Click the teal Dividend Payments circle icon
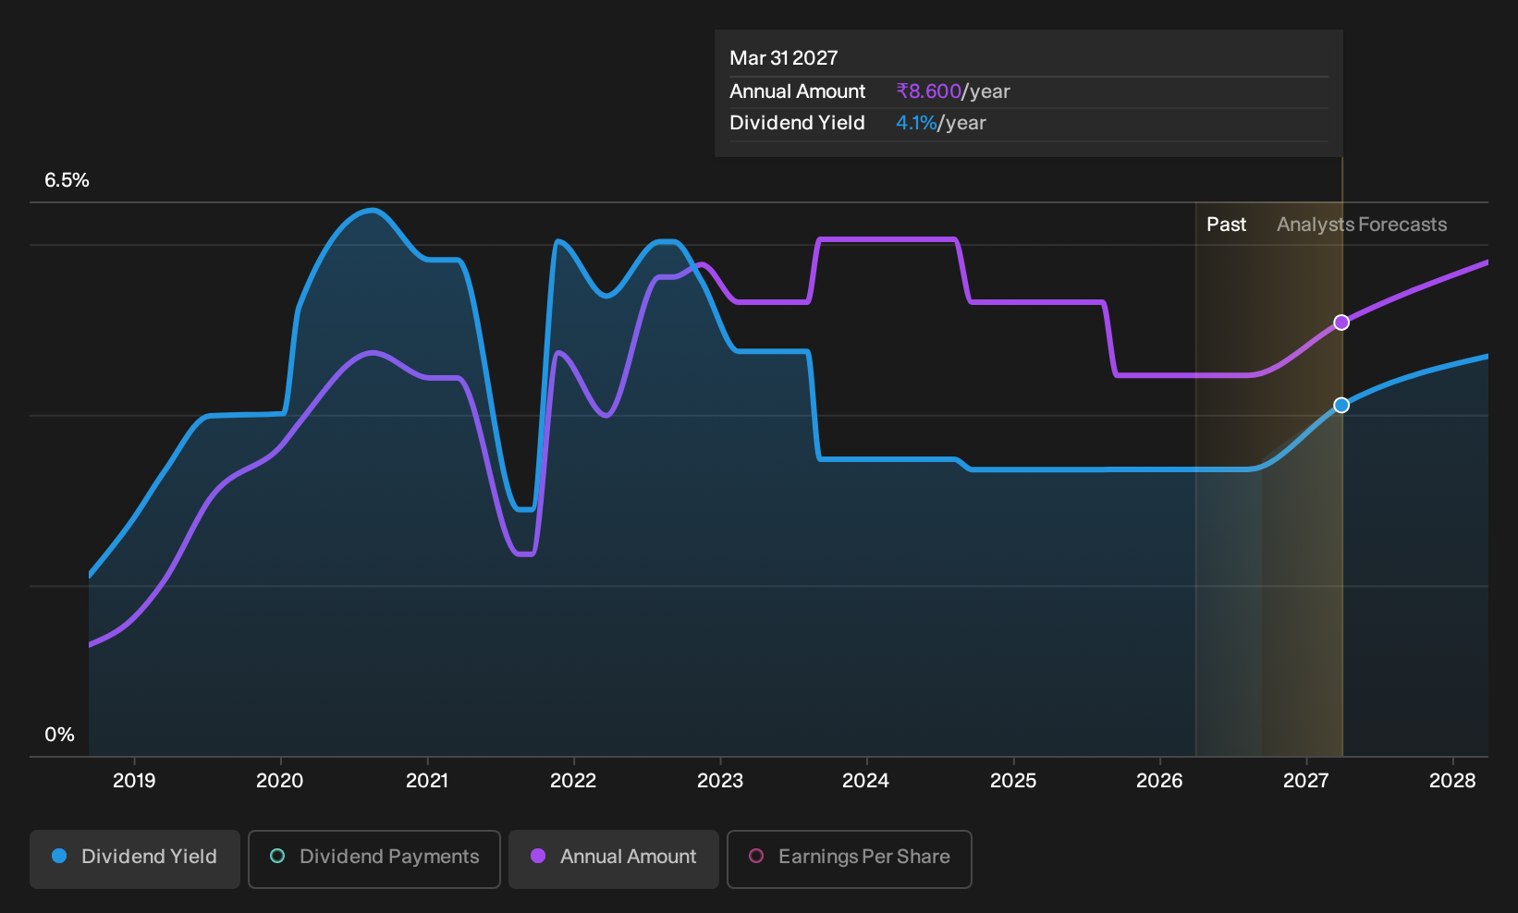This screenshot has width=1518, height=913. click(277, 856)
